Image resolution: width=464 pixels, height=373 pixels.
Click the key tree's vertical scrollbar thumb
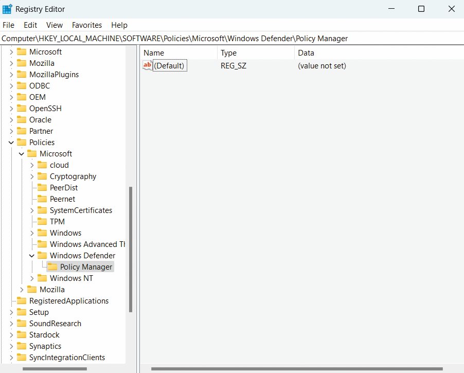point(131,249)
